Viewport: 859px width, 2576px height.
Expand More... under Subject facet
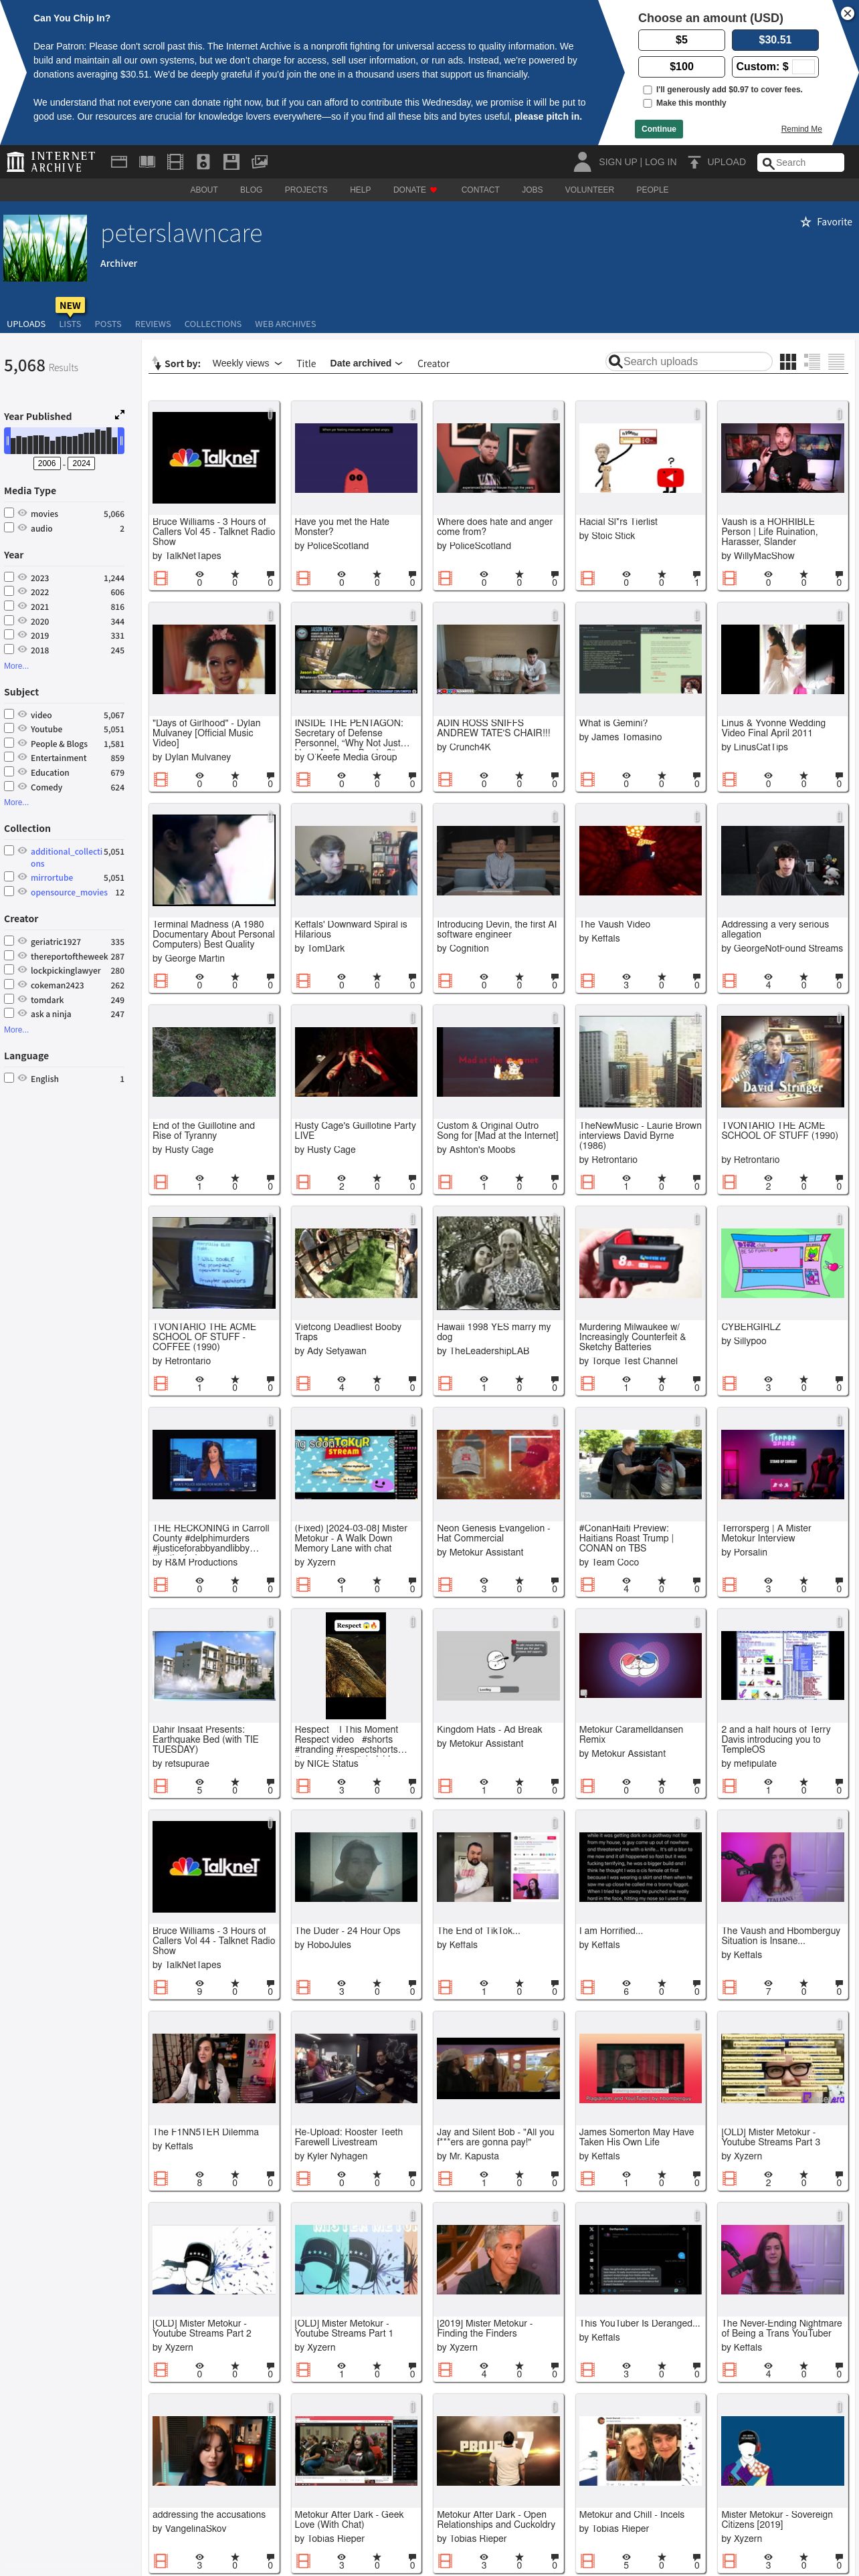click(16, 802)
